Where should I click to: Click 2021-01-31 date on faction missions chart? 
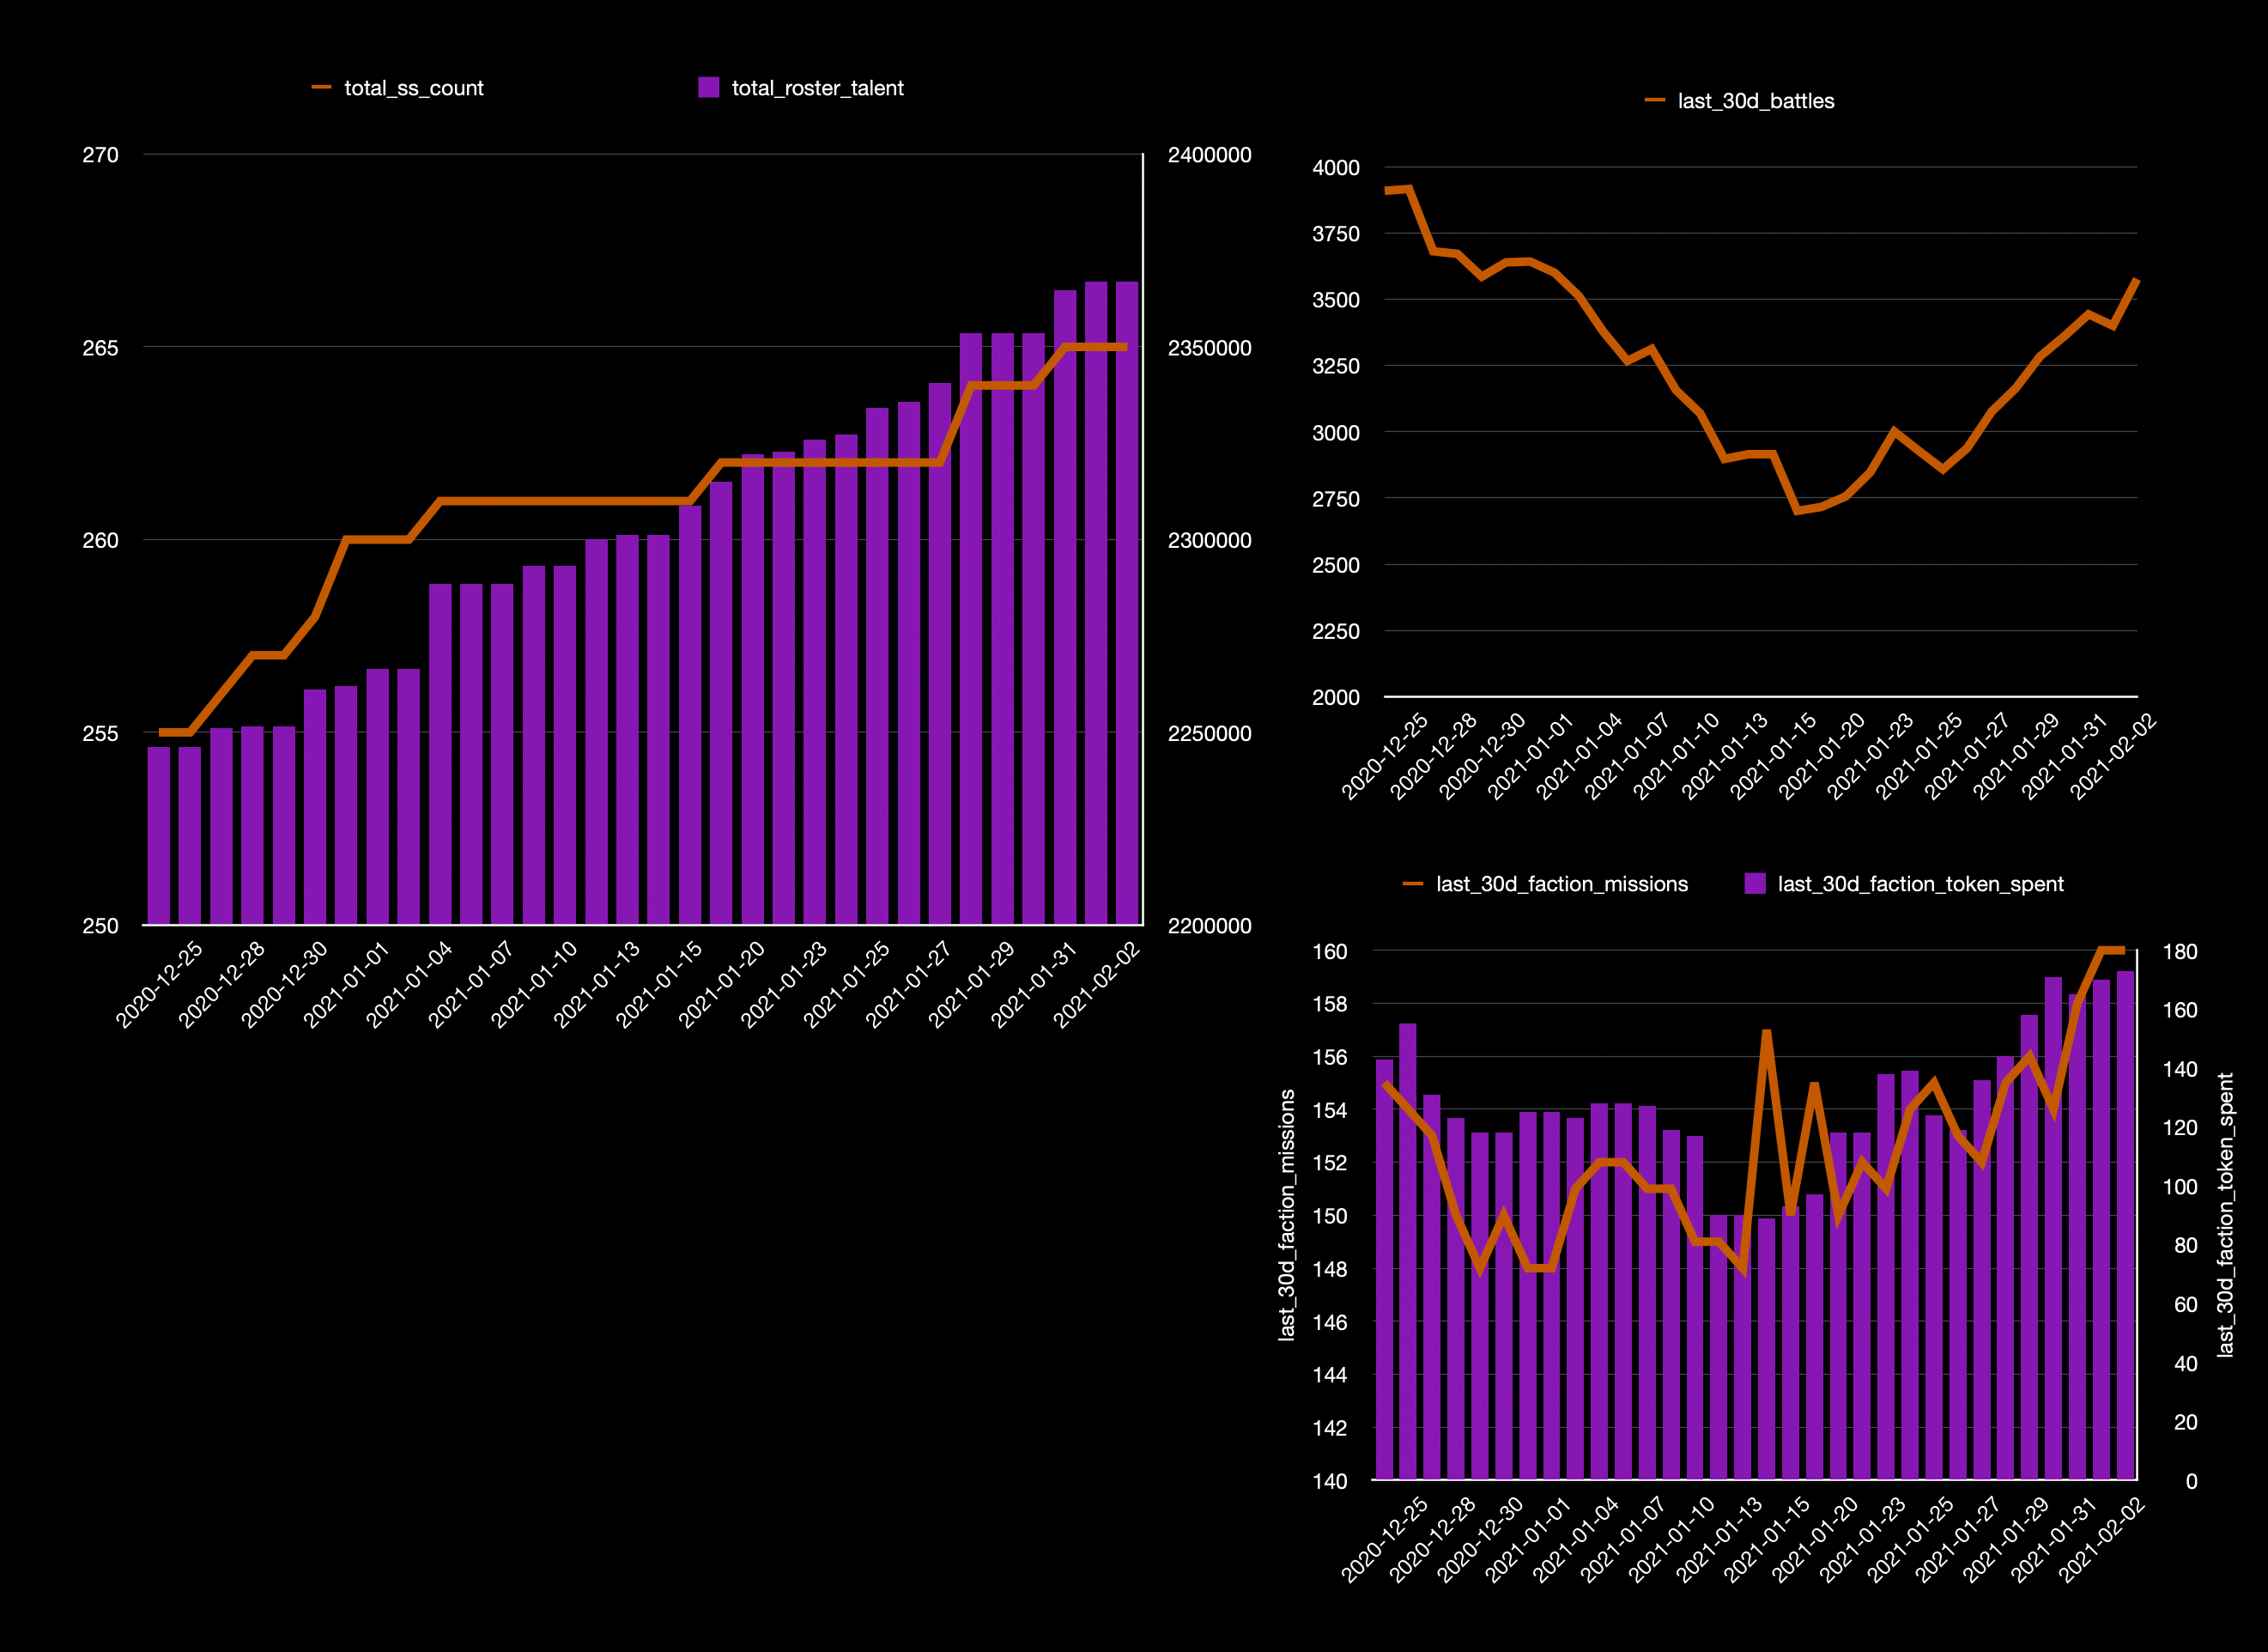pyautogui.click(x=2055, y=1539)
